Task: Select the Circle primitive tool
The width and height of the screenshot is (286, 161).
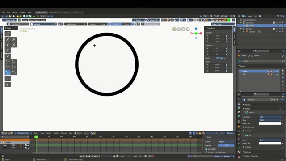Action: pyautogui.click(x=14, y=72)
